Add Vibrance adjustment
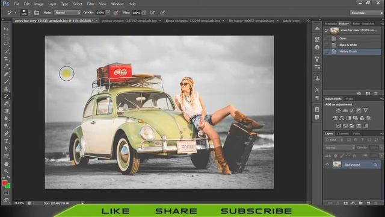This screenshot has width=385, height=217. pyautogui.click(x=366, y=110)
